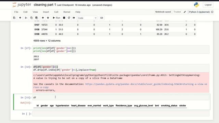Click the Python 3 (ipykernel) kernel name
The height and width of the screenshot is (123, 219).
(x=199, y=12)
